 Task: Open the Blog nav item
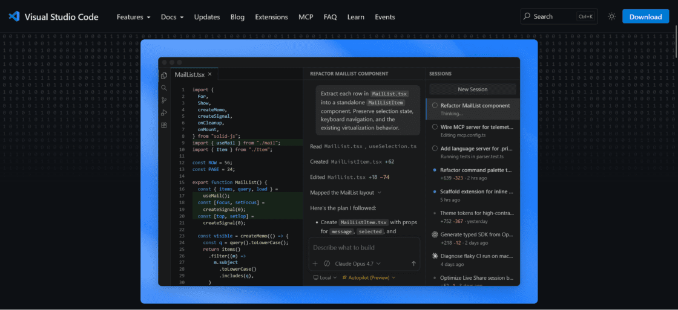(x=237, y=17)
